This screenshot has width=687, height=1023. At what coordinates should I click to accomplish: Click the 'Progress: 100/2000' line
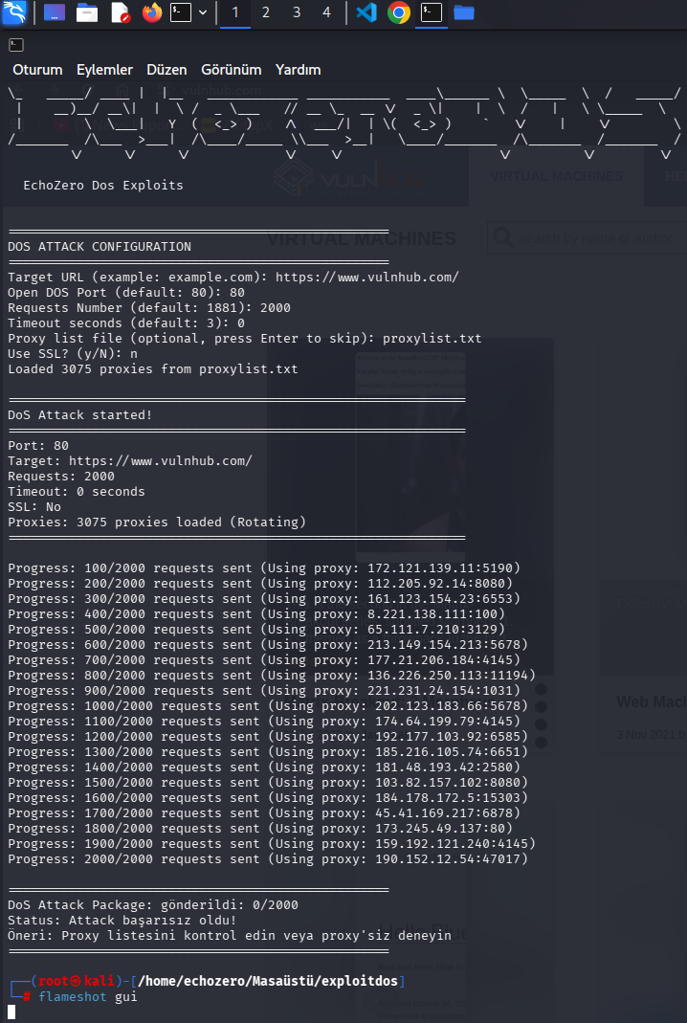pos(264,568)
